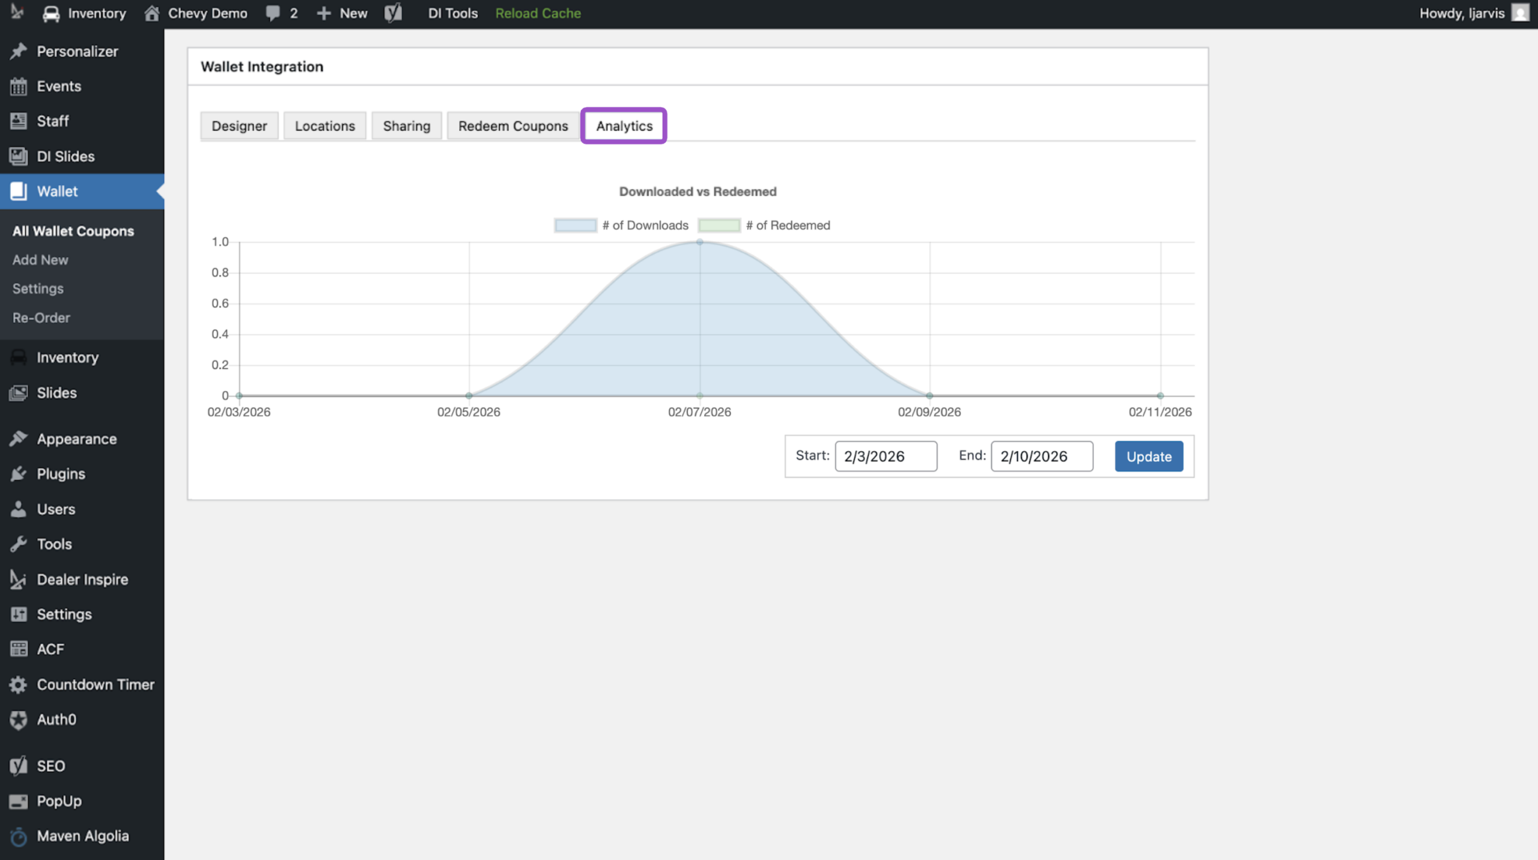Click the Wallet icon in sidebar
Viewport: 1538px width, 860px height.
(x=19, y=191)
